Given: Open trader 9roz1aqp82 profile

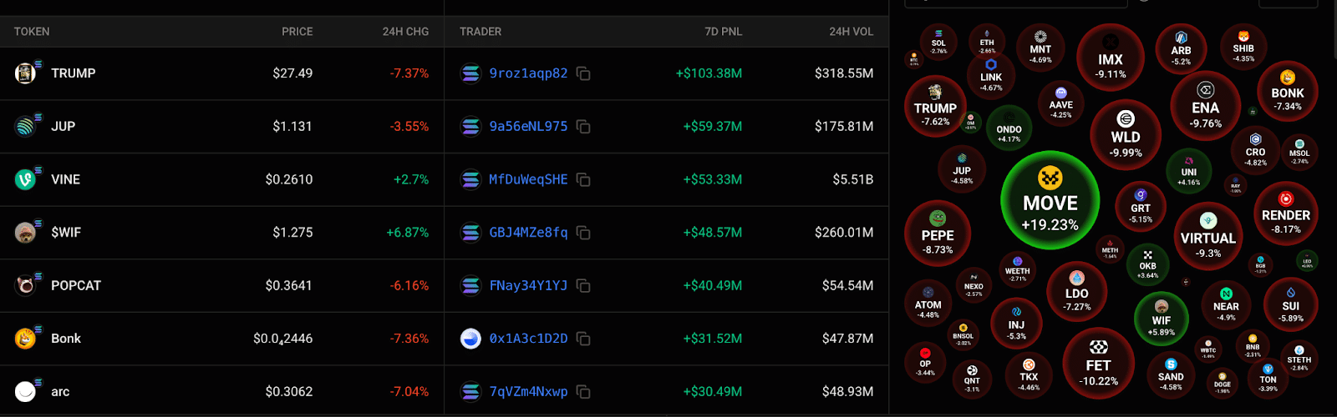Looking at the screenshot, I should (x=528, y=73).
